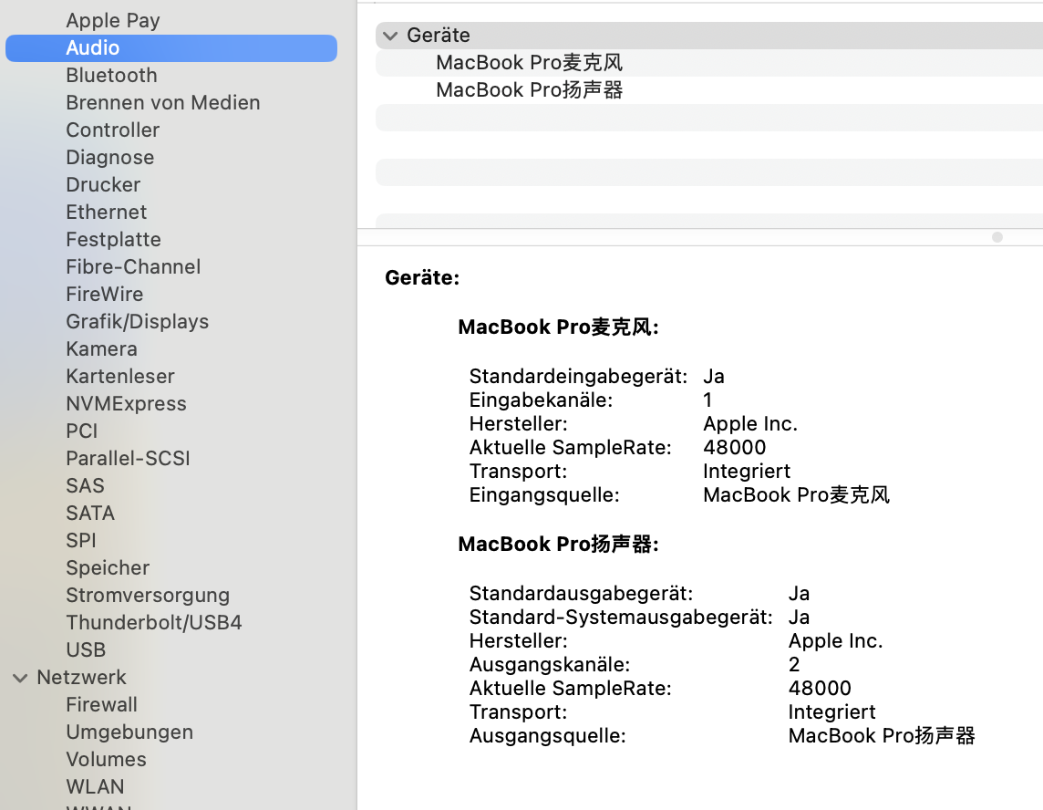
Task: Open the Ethernet sidebar entry
Action: [107, 212]
